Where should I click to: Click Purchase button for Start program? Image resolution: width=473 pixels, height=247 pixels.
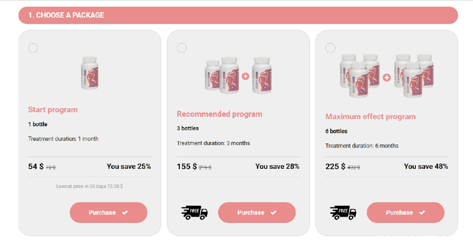pos(108,213)
